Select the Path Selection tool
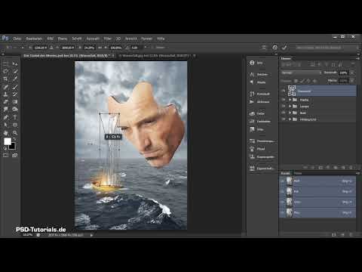The height and width of the screenshot is (272, 362). pos(5,125)
